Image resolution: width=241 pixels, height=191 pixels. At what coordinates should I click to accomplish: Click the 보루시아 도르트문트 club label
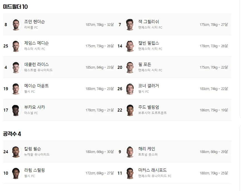pos(153,113)
